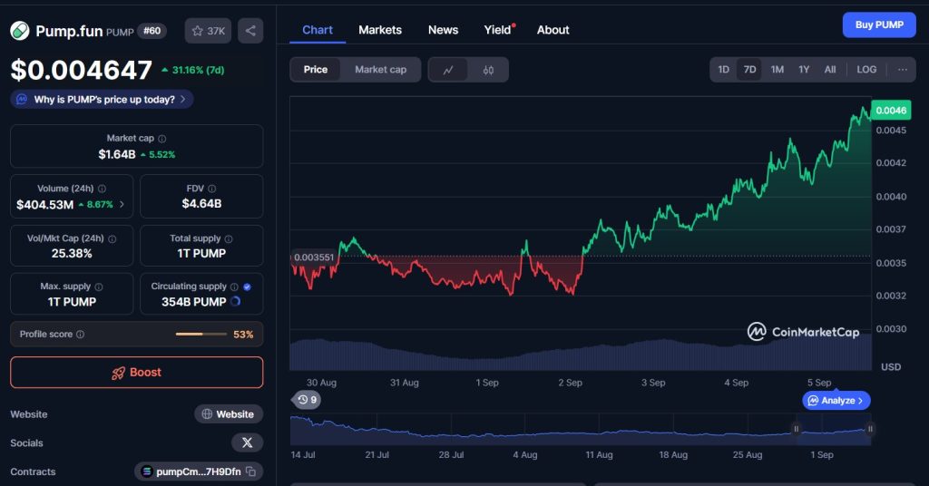Click the Buy PUMP button
This screenshot has height=486, width=929.
pos(878,25)
